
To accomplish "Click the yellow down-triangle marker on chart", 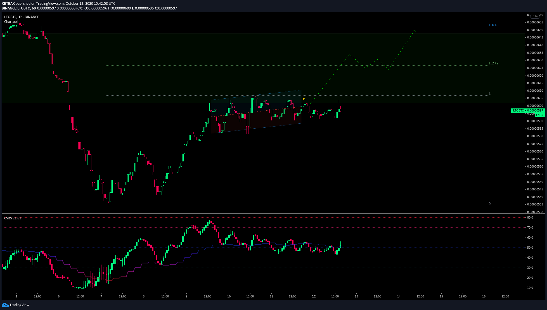I will tap(304, 99).
